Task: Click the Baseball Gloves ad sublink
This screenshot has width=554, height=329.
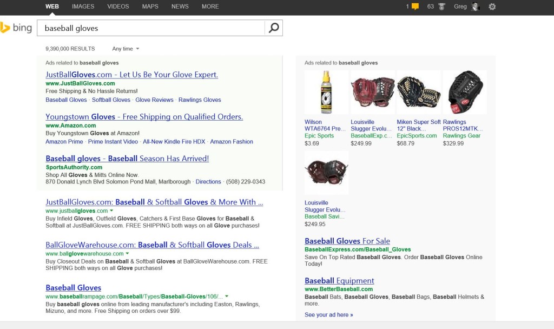Action: click(x=66, y=100)
